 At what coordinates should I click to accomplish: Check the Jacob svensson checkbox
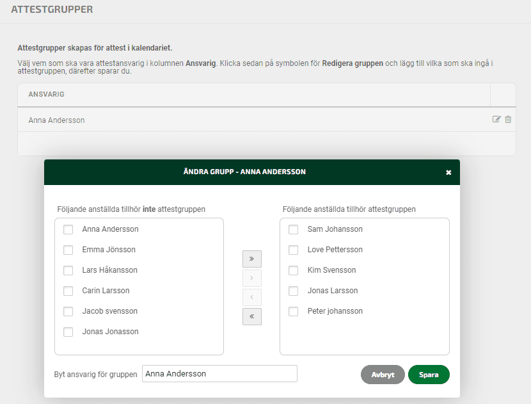[68, 311]
